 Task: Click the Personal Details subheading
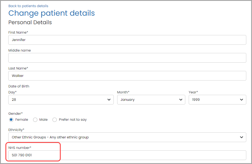click(30, 22)
